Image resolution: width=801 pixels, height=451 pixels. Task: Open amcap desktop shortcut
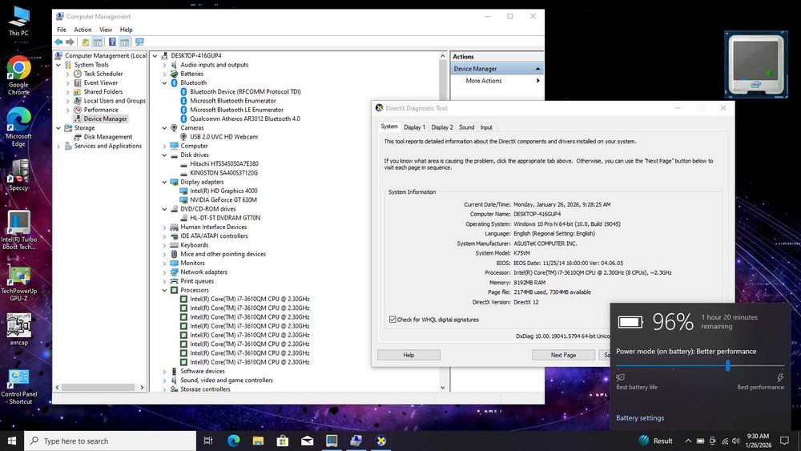click(19, 329)
